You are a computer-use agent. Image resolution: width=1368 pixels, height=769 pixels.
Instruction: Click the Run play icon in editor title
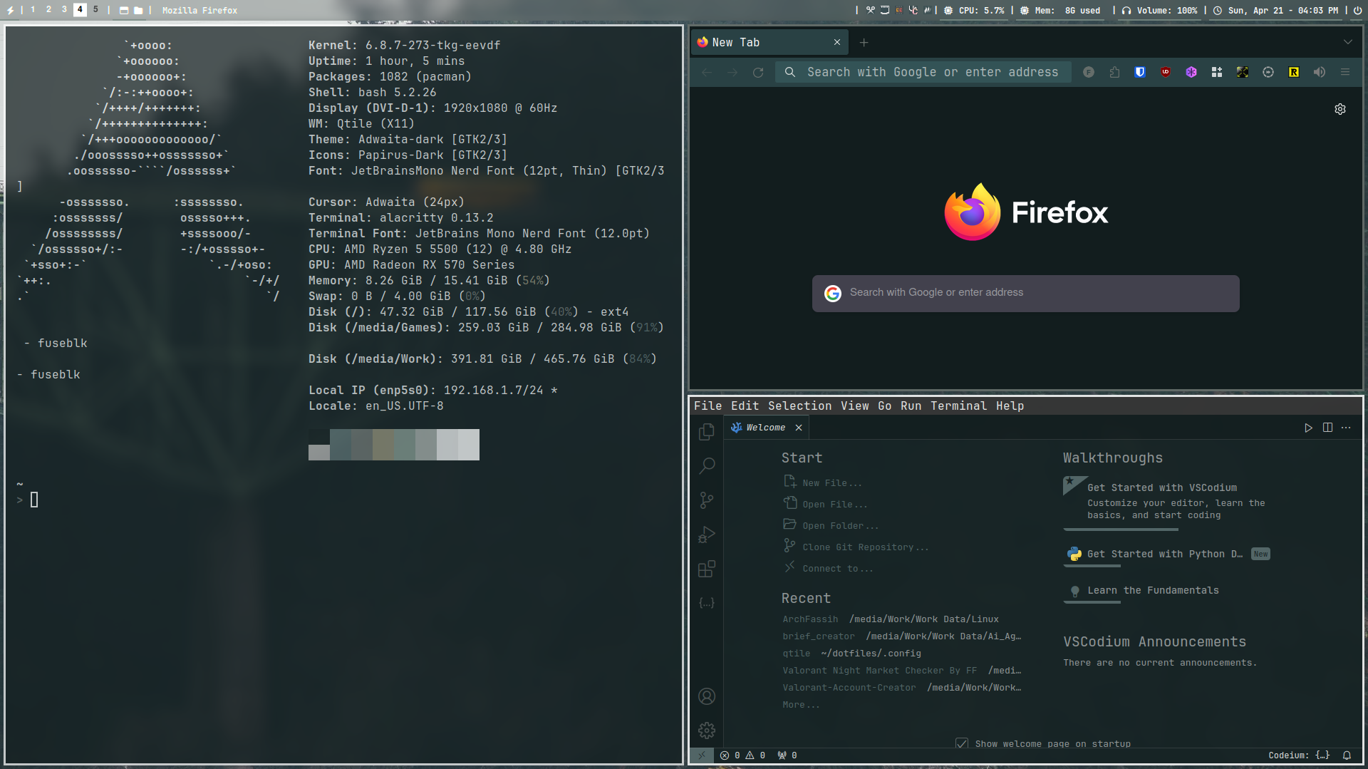click(x=1308, y=428)
